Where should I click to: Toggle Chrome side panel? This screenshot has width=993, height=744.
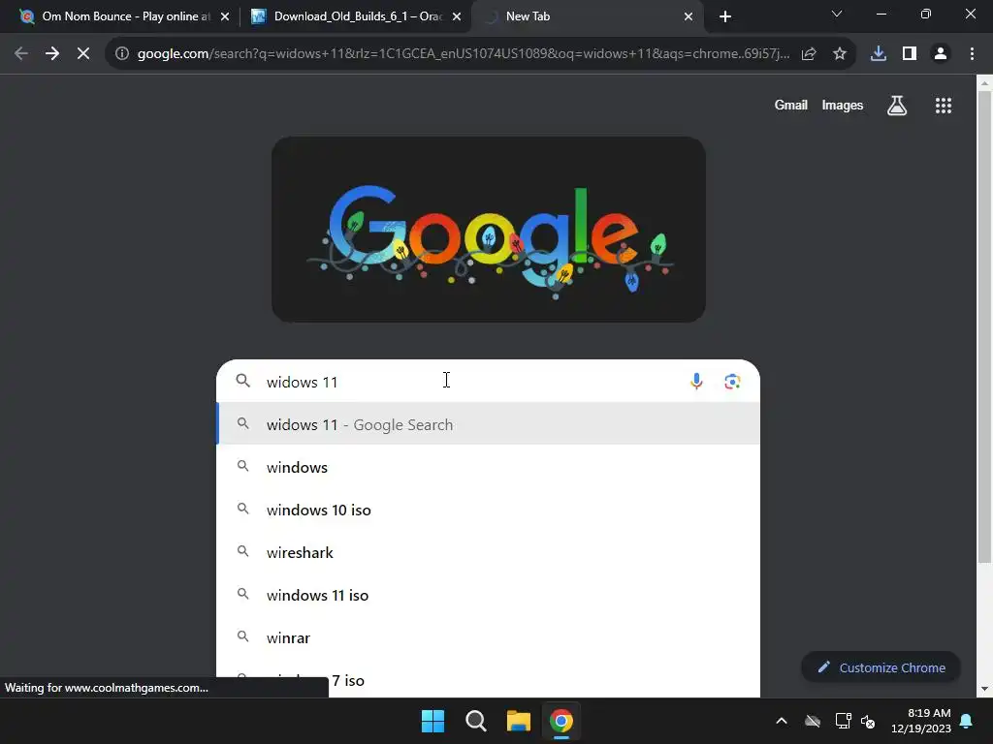[x=910, y=54]
